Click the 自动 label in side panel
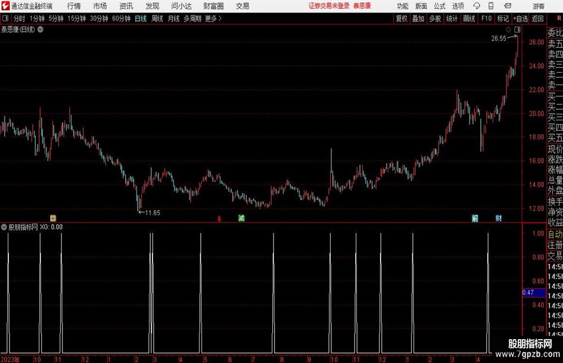This screenshot has width=563, height=363. [555, 234]
